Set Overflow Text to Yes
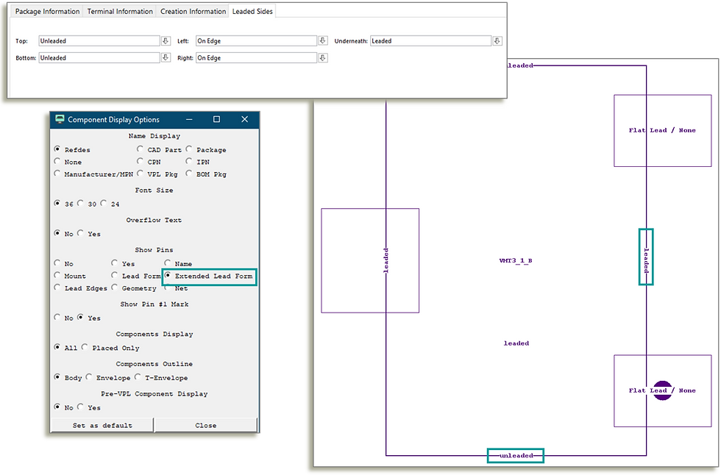The height and width of the screenshot is (475, 721). [x=80, y=233]
